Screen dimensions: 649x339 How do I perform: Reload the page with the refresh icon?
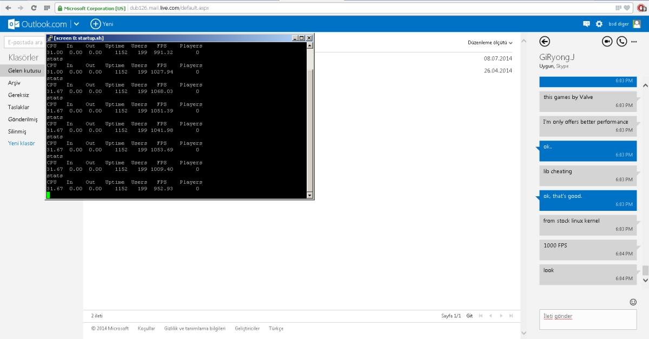[x=34, y=8]
